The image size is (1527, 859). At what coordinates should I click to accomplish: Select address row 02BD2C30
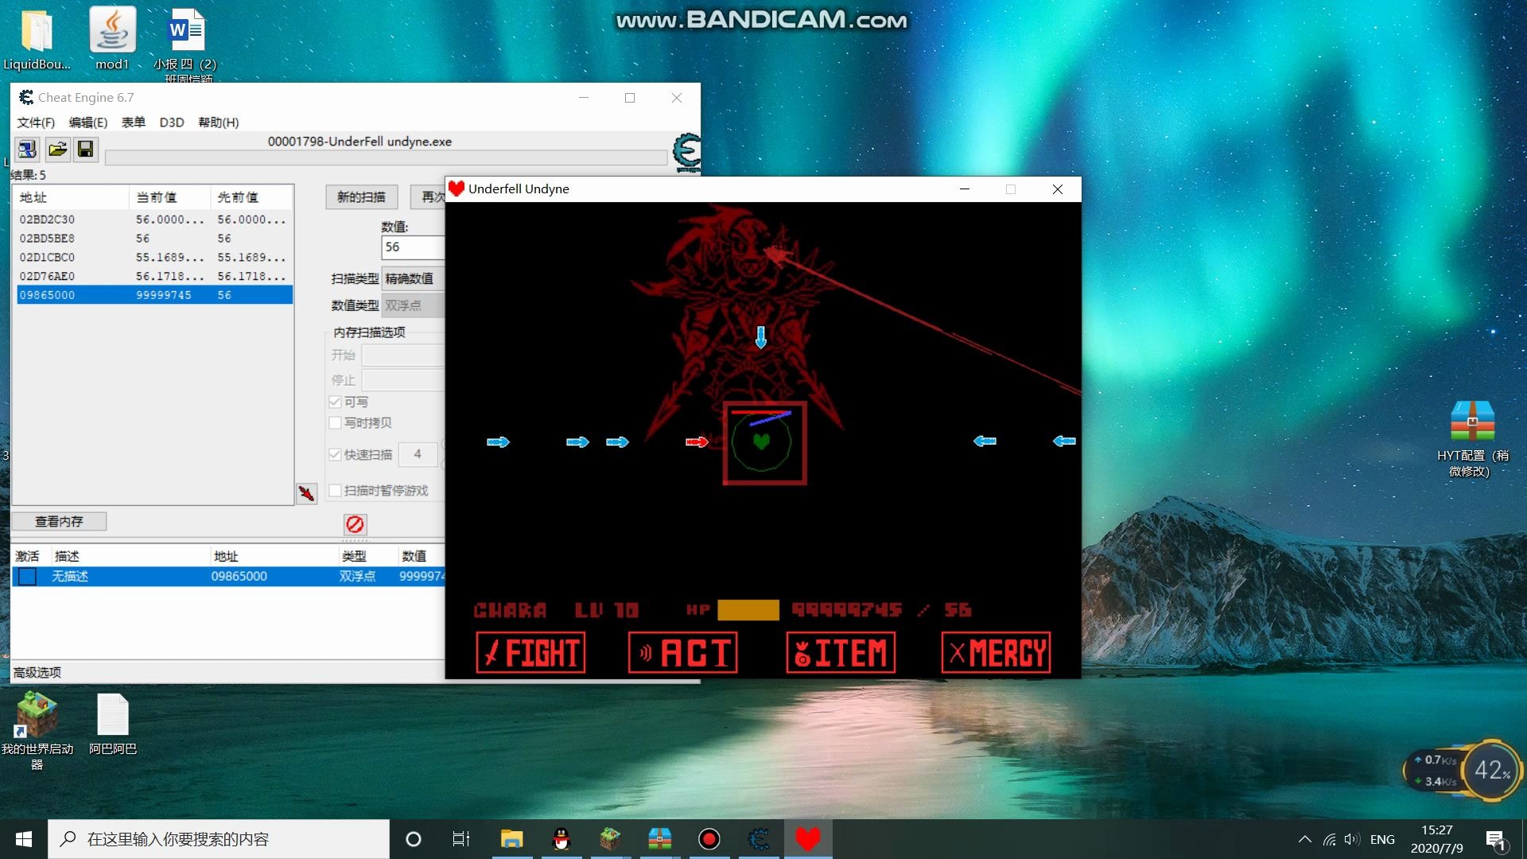click(x=154, y=220)
